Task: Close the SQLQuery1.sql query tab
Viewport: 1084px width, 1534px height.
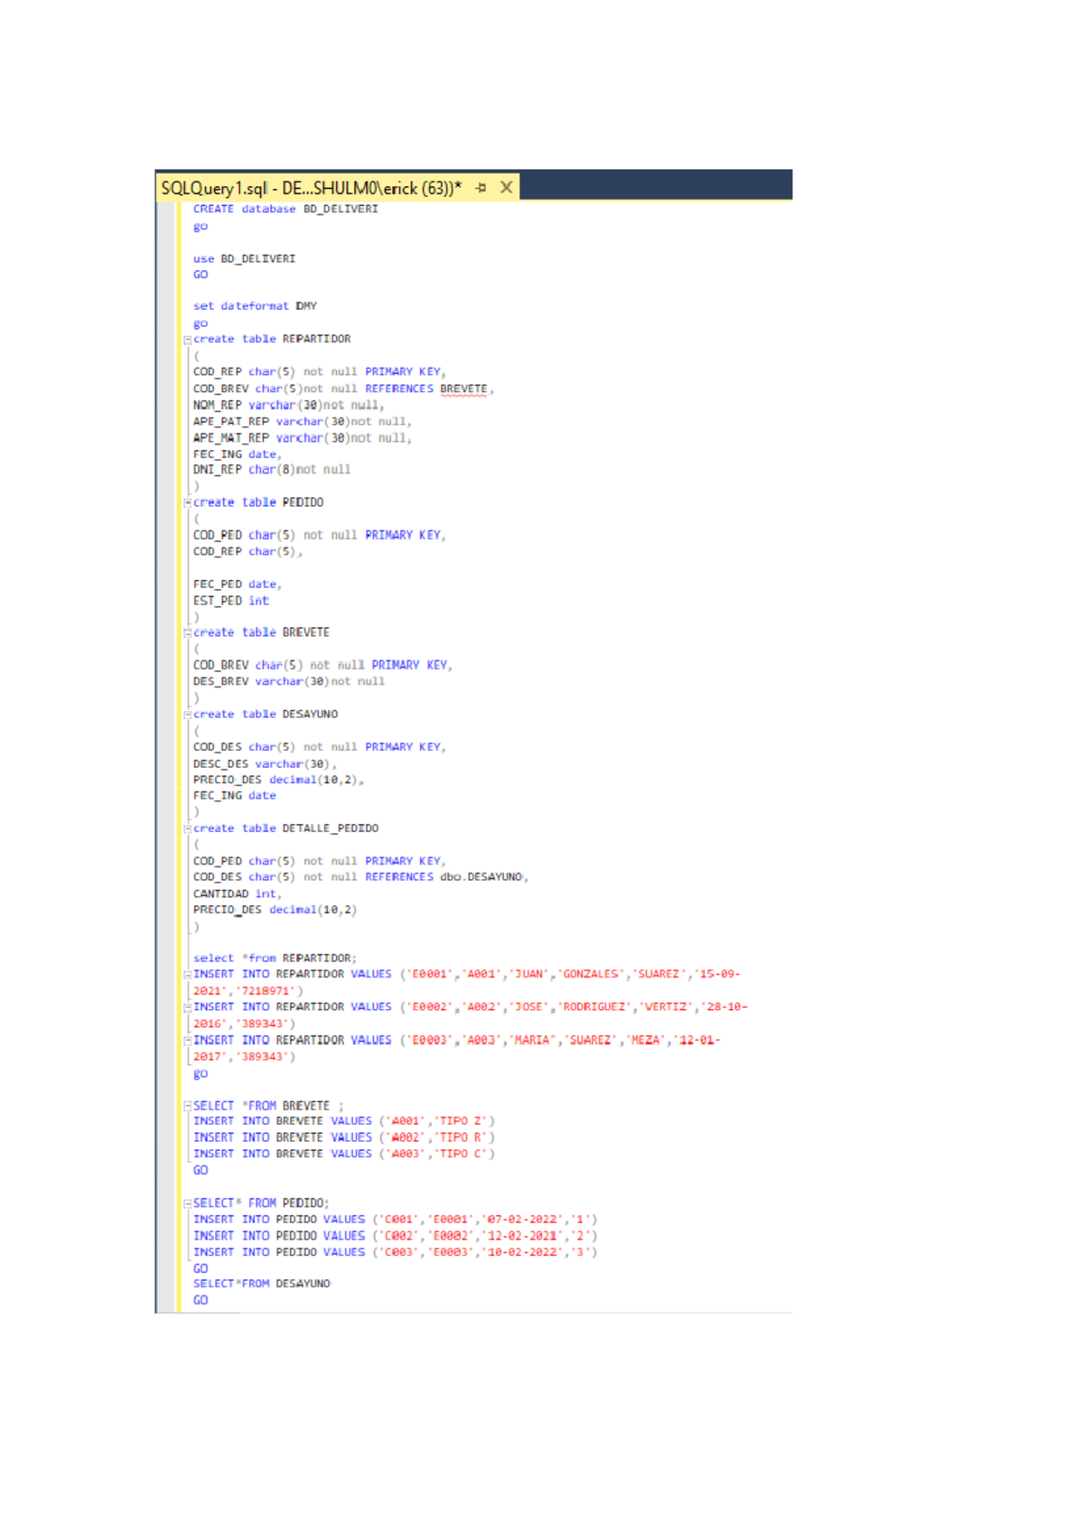Action: (x=507, y=187)
